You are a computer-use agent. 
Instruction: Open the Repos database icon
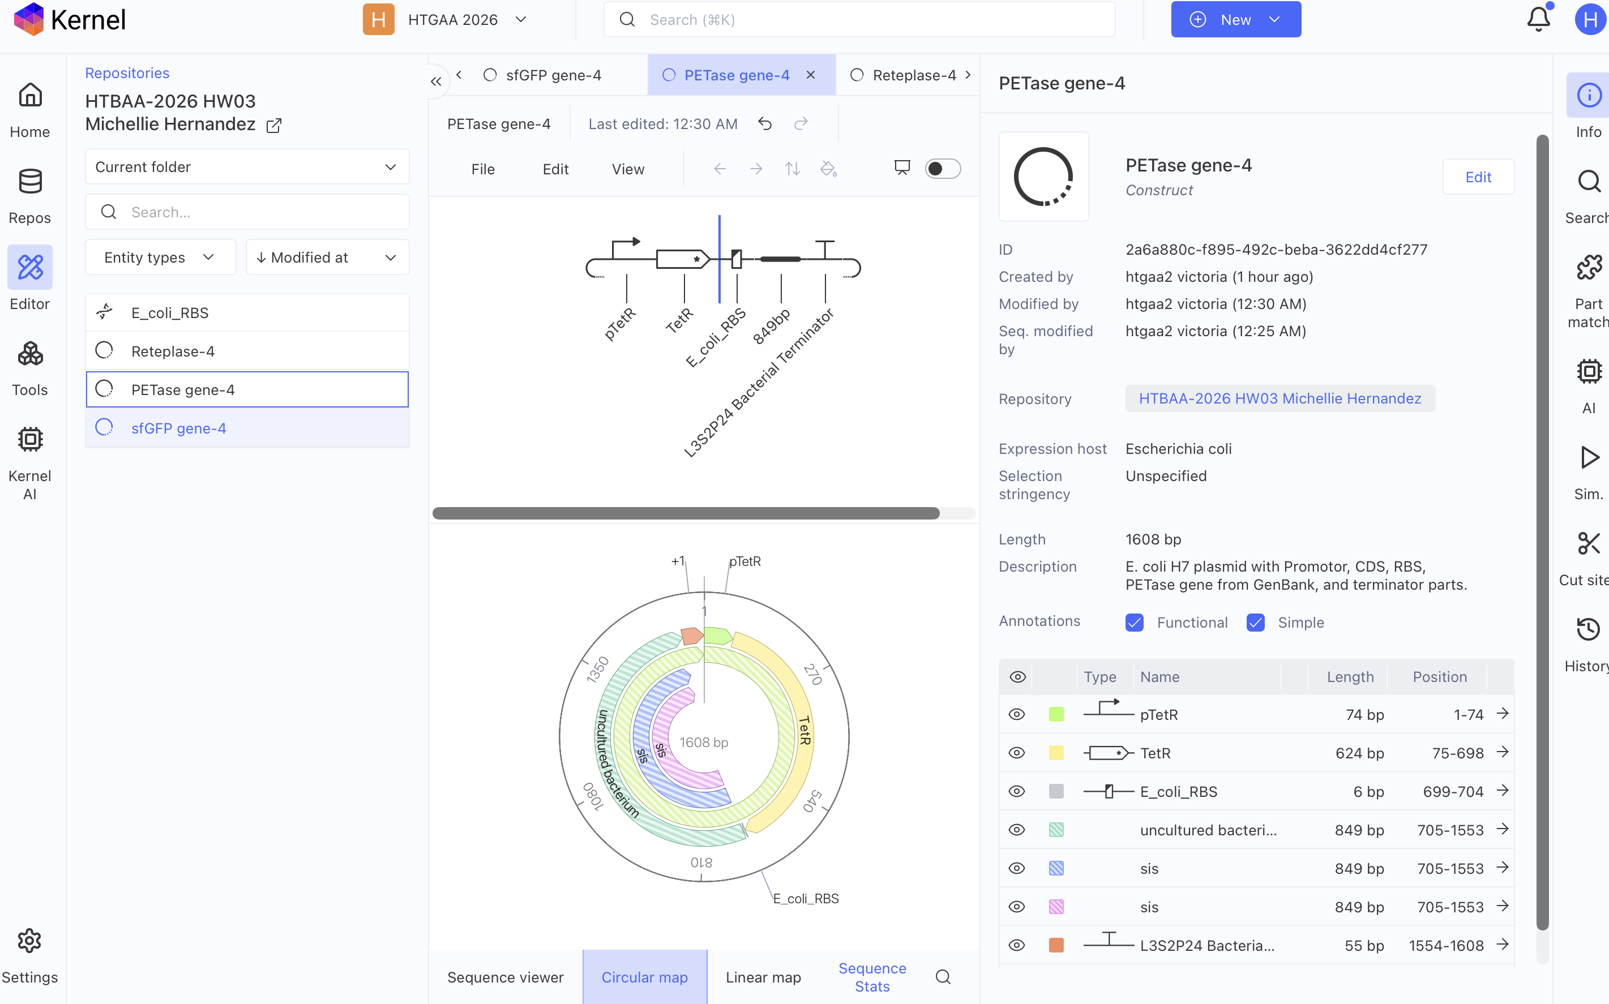point(30,181)
